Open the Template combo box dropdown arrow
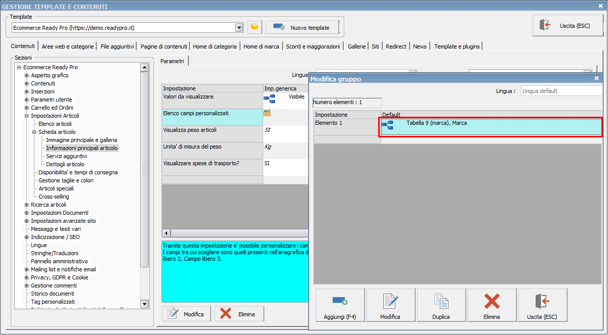The image size is (608, 335). [239, 27]
